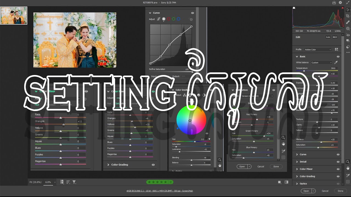The width and height of the screenshot is (351, 197).
Task: Select the Edit sliders tool in right toolbar
Action: 348,10
